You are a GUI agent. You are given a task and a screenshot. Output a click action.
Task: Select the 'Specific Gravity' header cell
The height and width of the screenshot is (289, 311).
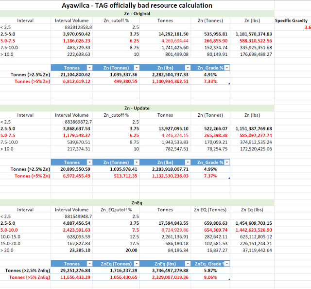[x=293, y=20]
